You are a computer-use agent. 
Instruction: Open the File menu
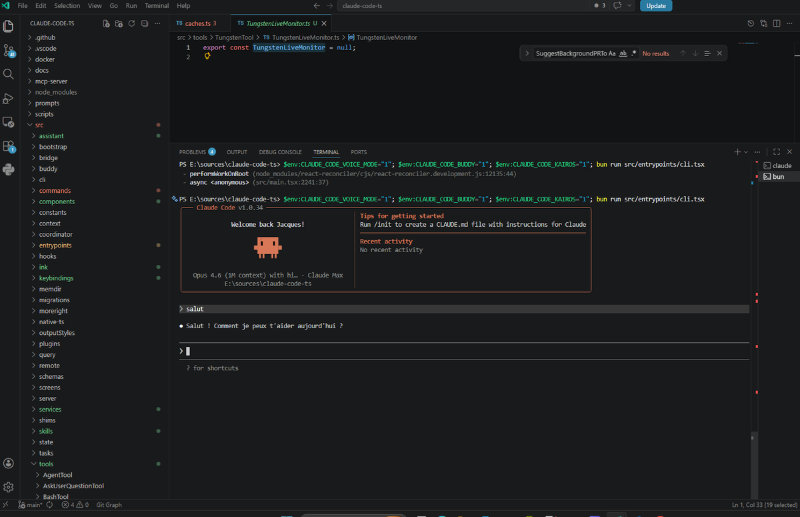(x=23, y=5)
